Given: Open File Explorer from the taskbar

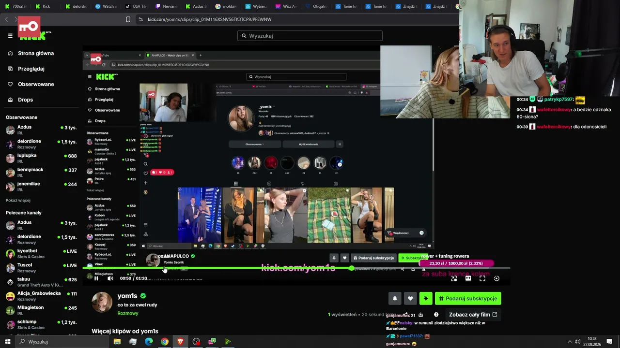Looking at the screenshot, I should click(117, 342).
